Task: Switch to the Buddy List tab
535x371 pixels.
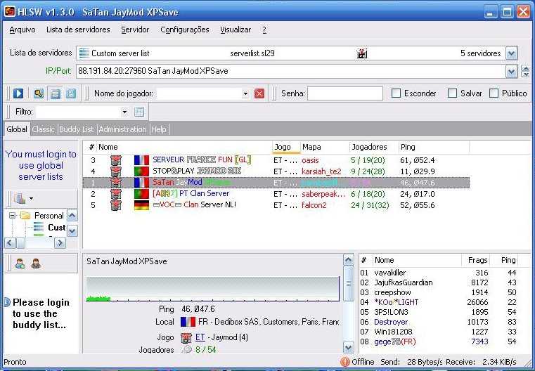Action: [x=77, y=129]
